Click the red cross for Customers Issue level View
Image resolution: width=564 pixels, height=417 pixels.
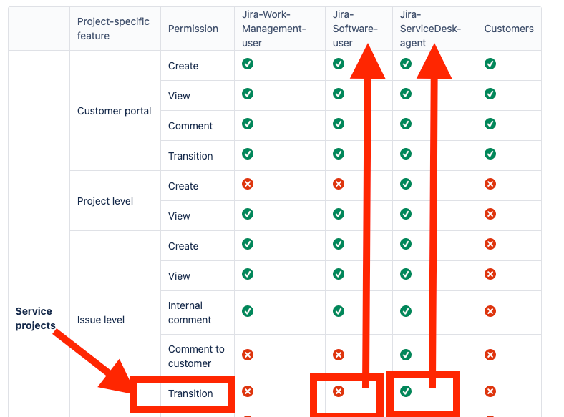point(490,274)
